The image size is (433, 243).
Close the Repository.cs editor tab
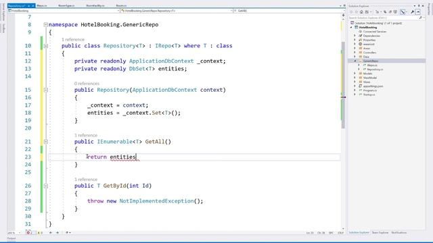(x=33, y=5)
